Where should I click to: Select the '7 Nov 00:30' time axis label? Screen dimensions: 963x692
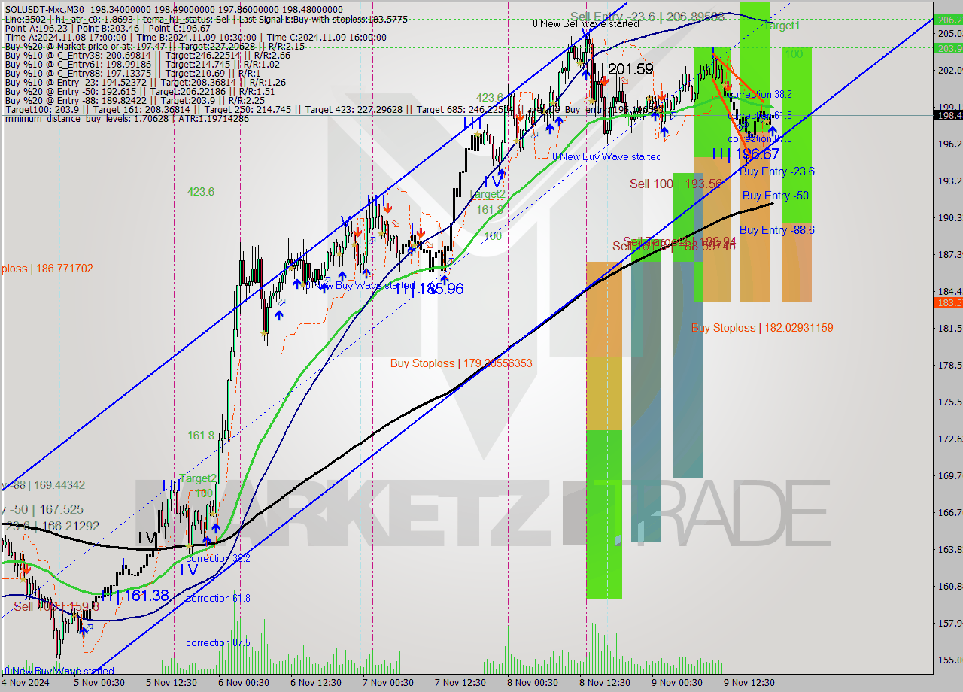pyautogui.click(x=388, y=683)
